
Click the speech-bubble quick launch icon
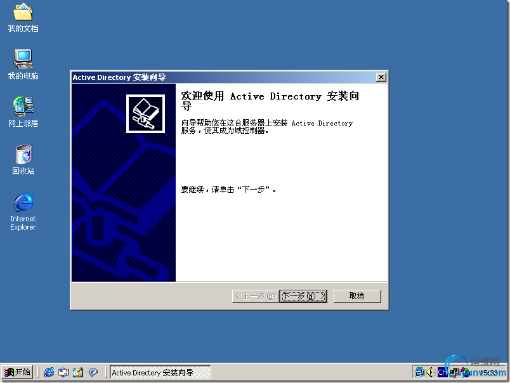pos(93,372)
